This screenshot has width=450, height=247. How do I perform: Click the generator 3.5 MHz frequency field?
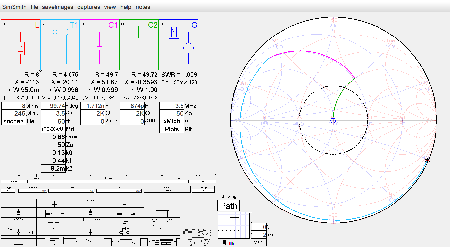click(172, 106)
